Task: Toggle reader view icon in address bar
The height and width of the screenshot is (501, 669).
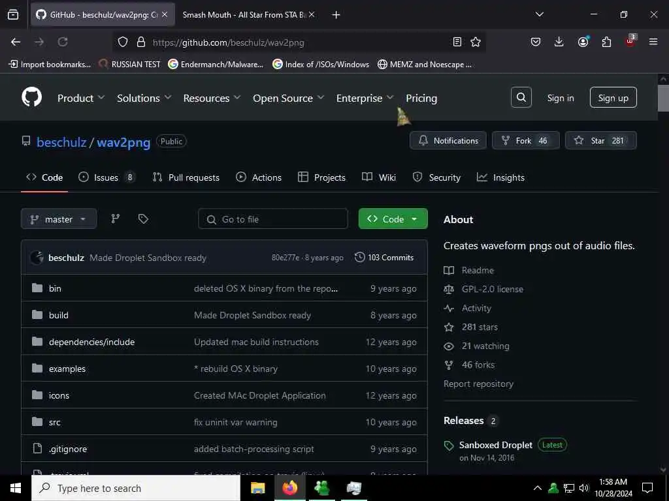Action: tap(457, 42)
